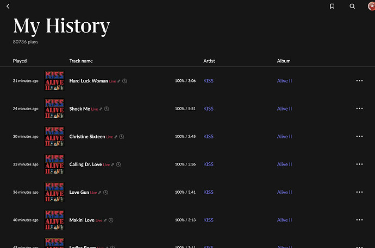This screenshot has height=248, width=375.
Task: Click the '21 minutes ago' played time
Action: click(26, 81)
